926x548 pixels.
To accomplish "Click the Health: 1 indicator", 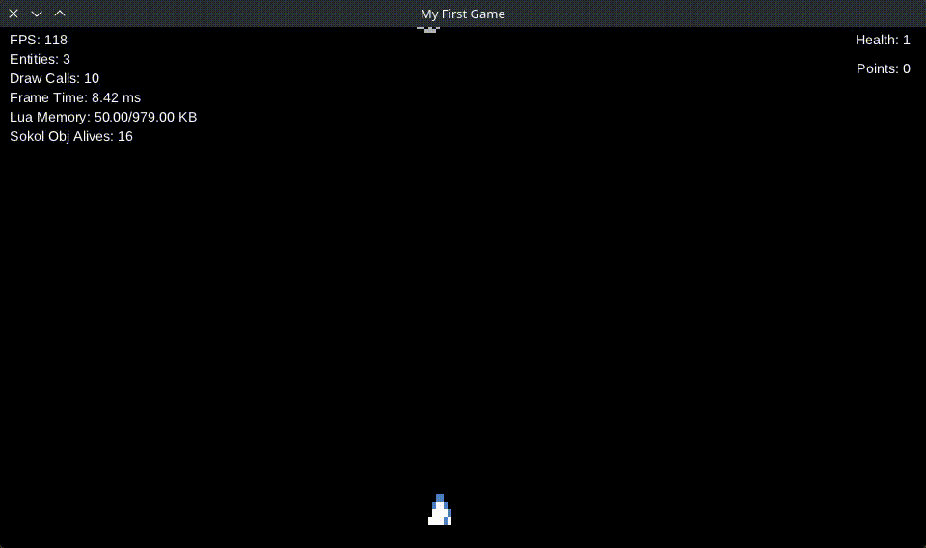I will pyautogui.click(x=883, y=40).
